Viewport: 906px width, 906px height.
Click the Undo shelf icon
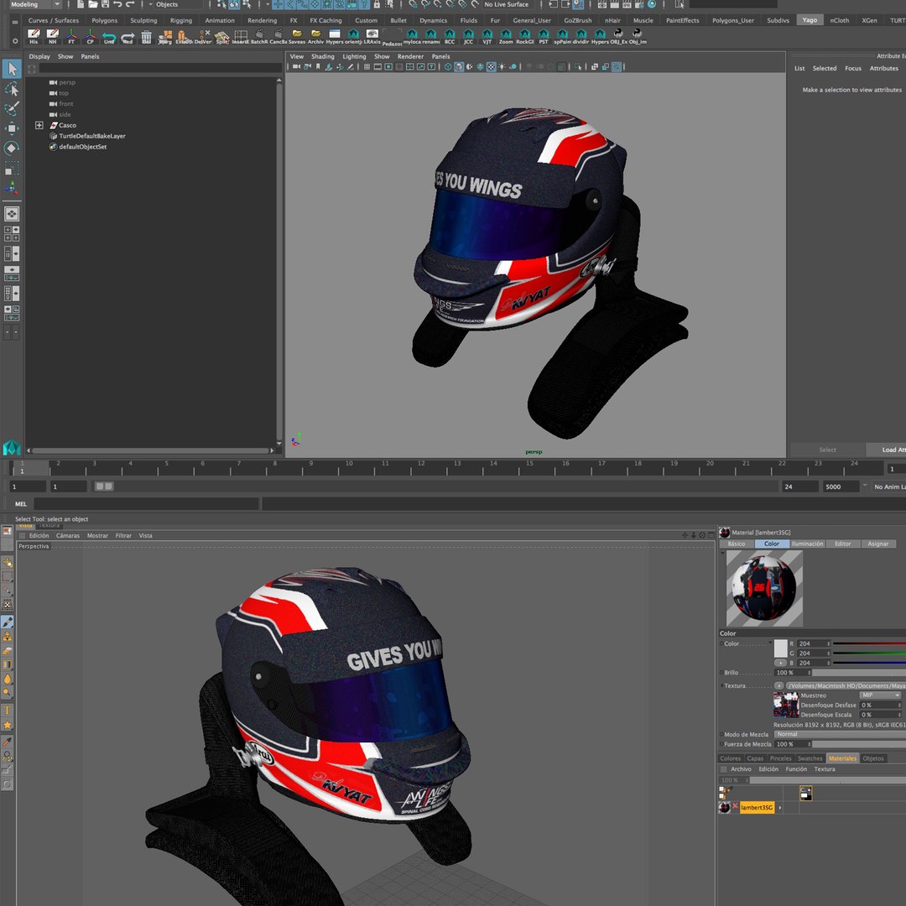pyautogui.click(x=108, y=37)
